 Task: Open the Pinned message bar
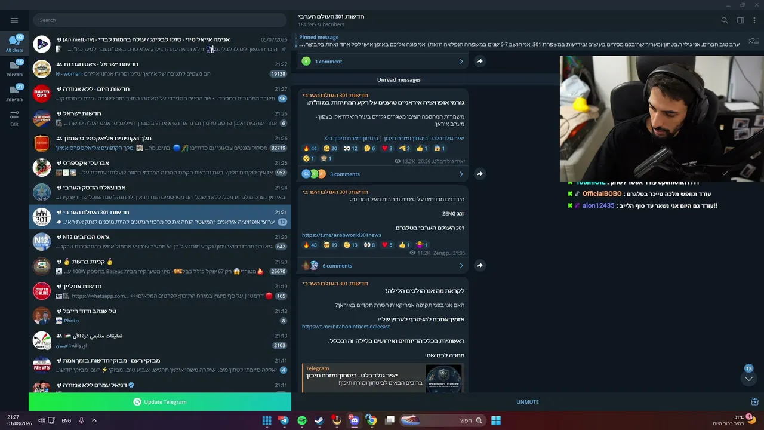(519, 41)
